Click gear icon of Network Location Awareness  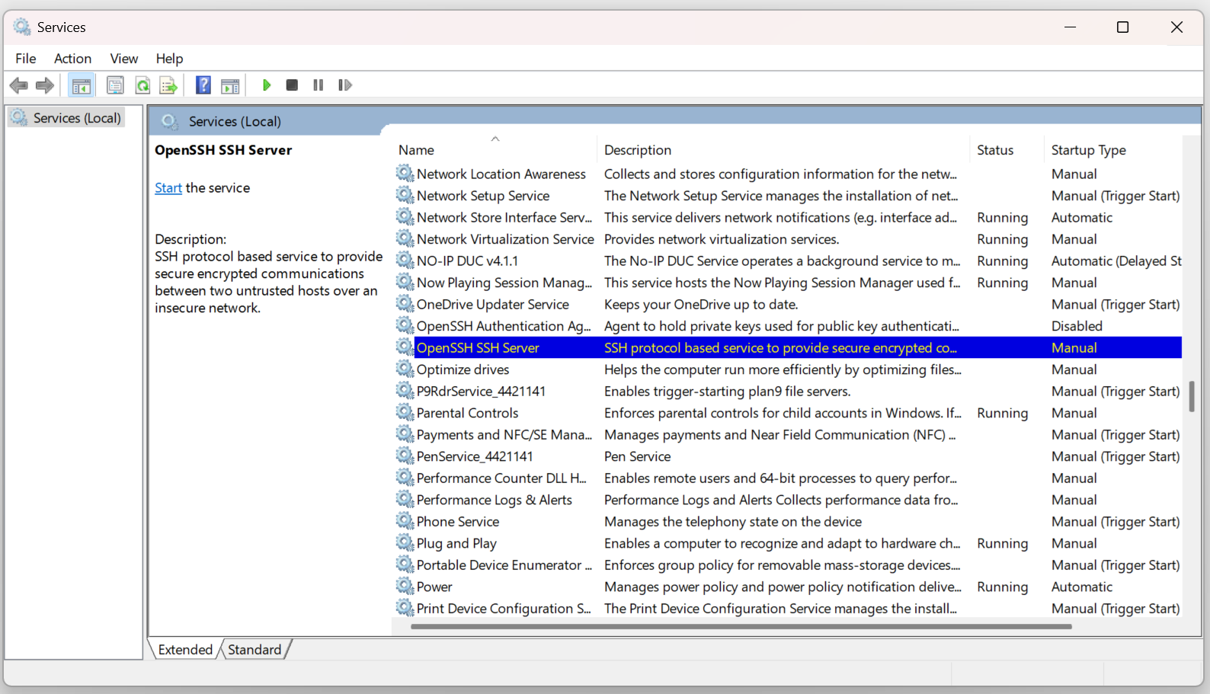(405, 174)
